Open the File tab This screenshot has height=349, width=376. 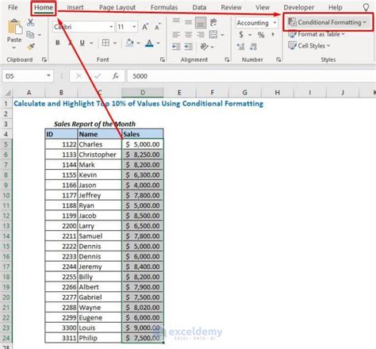[x=13, y=7]
